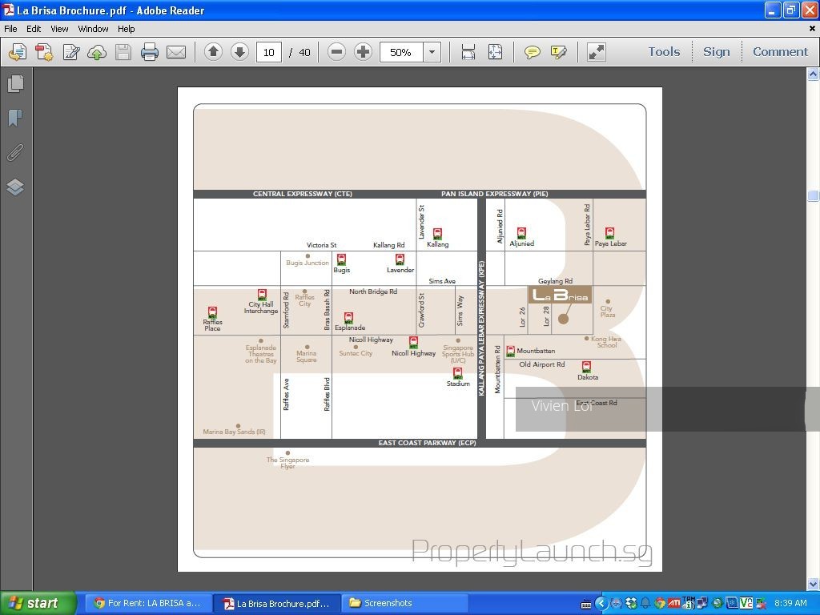Switch to the For Rent: LA BRISA Chrome taskbar item
Image resolution: width=820 pixels, height=615 pixels.
pyautogui.click(x=147, y=603)
